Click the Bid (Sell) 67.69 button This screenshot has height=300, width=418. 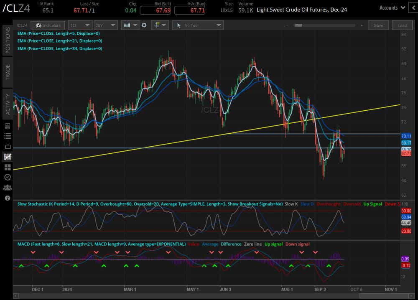pyautogui.click(x=155, y=10)
